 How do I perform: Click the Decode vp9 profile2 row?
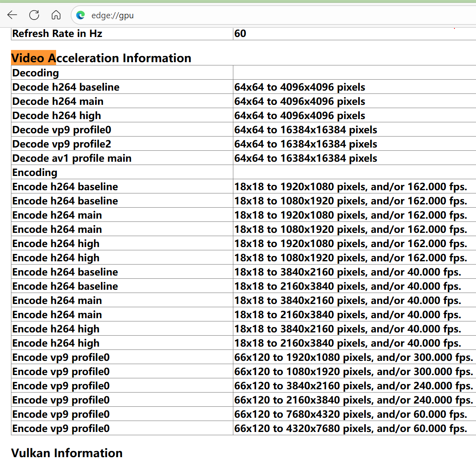(243, 144)
